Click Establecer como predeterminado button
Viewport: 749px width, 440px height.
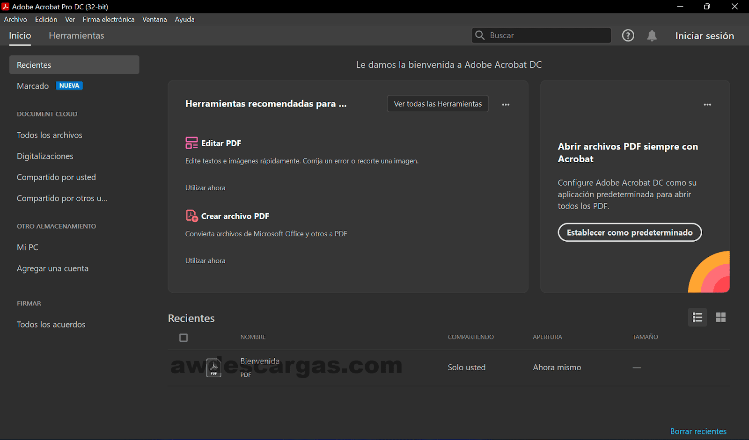[630, 232]
